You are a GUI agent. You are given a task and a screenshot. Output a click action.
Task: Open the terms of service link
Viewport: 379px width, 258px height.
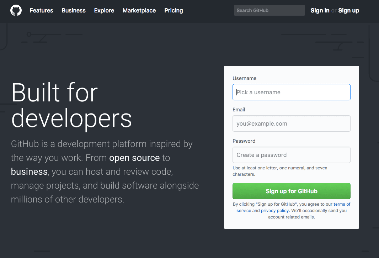(342, 204)
